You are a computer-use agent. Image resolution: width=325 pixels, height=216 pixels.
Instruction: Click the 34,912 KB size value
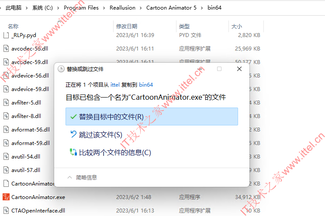coord(248,197)
